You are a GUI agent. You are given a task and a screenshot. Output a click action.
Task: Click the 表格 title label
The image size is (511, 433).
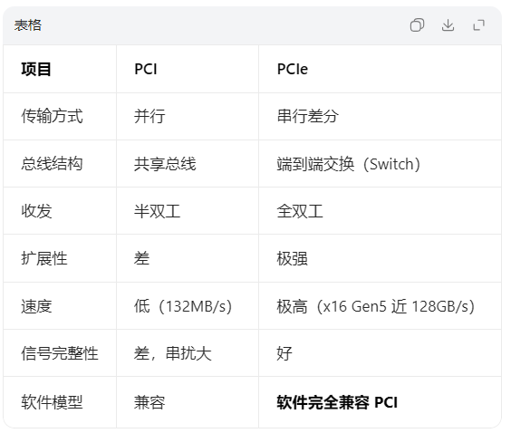coord(28,25)
